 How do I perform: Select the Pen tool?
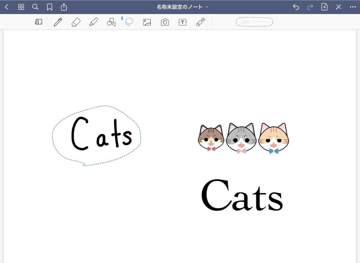click(x=58, y=22)
